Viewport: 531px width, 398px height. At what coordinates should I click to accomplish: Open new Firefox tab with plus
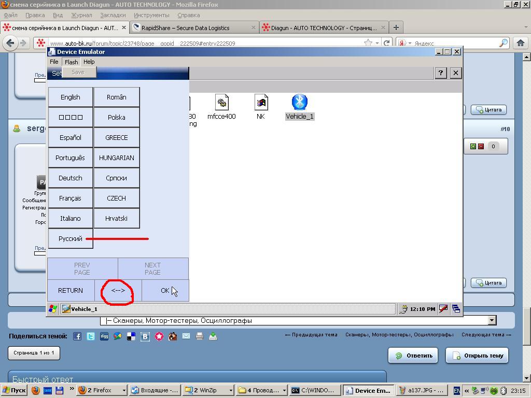[396, 27]
